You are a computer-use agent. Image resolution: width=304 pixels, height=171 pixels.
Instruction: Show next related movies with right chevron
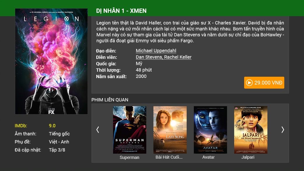tap(283, 130)
